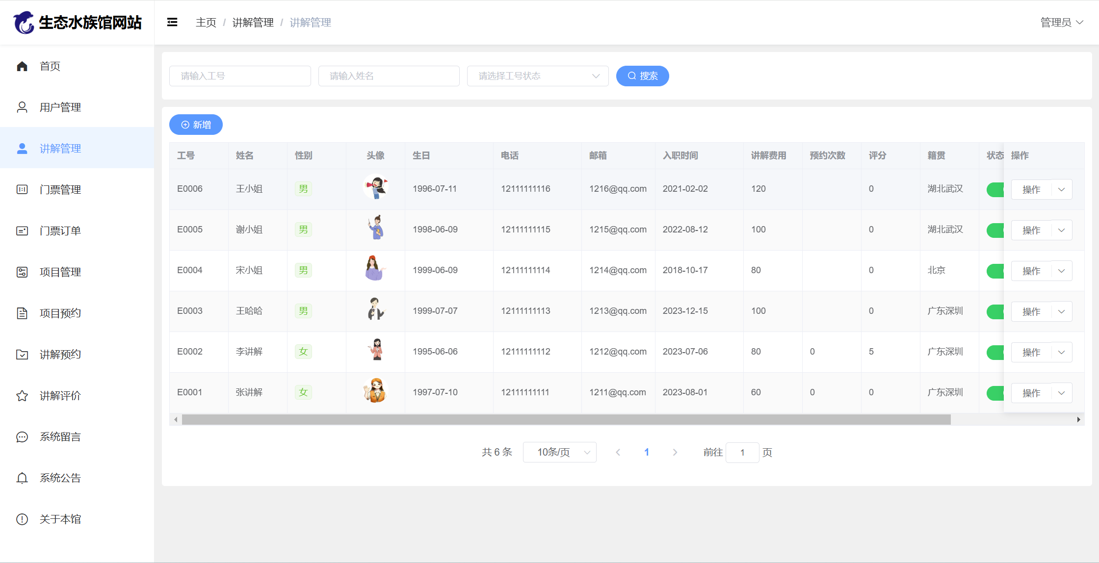The image size is (1099, 563).
Task: Open the 请选择工号状态 dropdown
Action: point(538,76)
